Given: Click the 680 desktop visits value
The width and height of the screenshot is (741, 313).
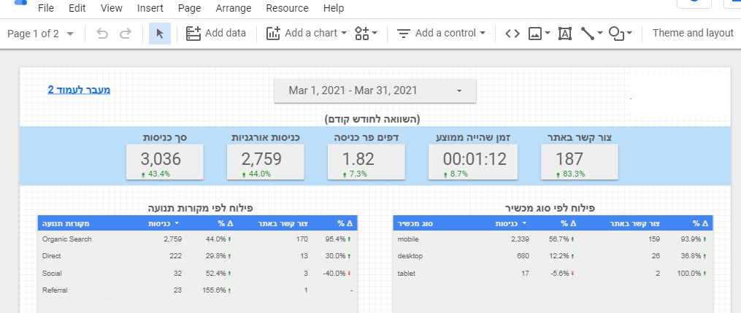Looking at the screenshot, I should pos(523,256).
